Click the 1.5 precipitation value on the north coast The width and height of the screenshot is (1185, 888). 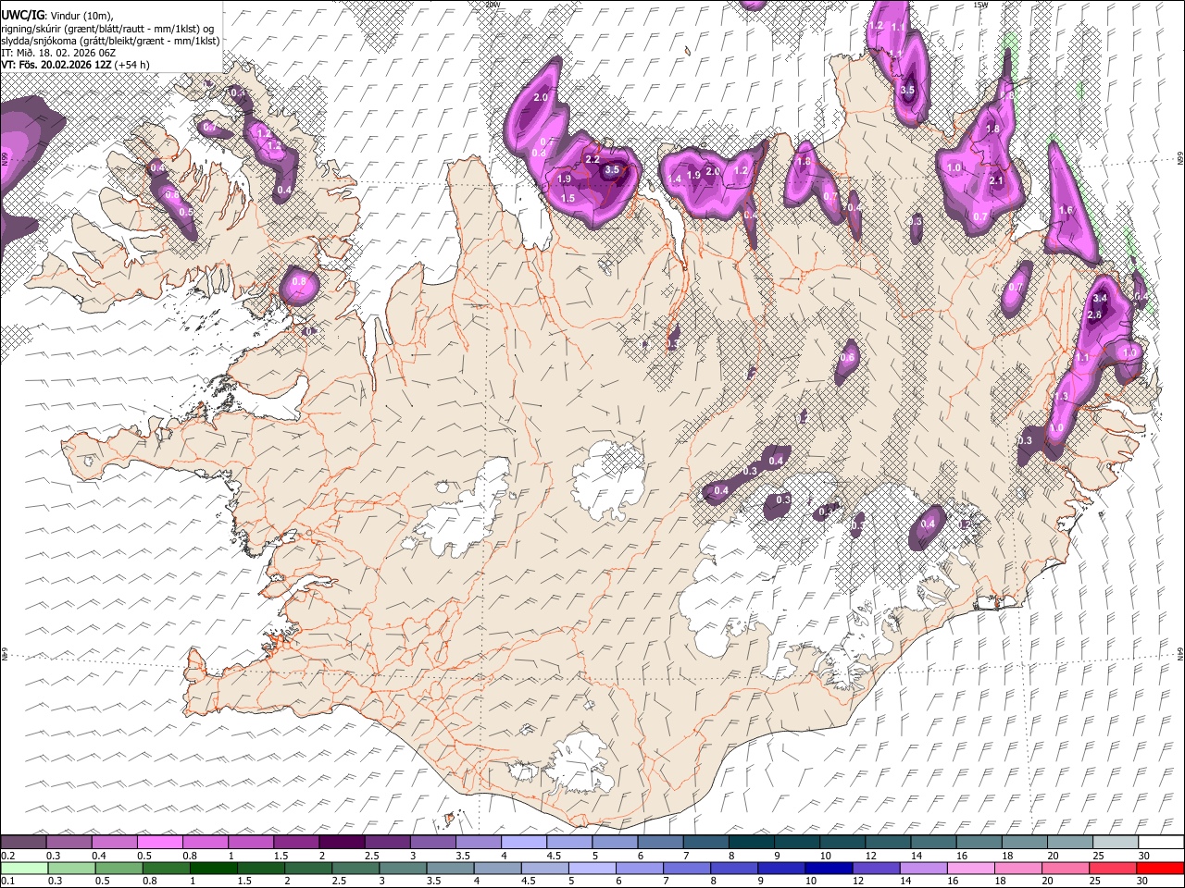(568, 198)
